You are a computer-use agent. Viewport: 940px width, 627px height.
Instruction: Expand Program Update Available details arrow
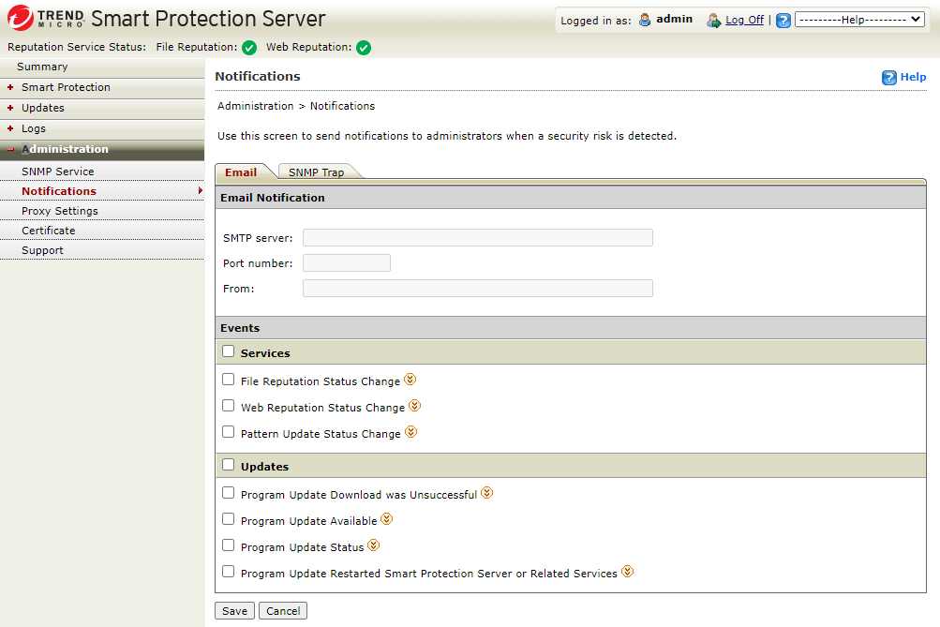(x=386, y=519)
